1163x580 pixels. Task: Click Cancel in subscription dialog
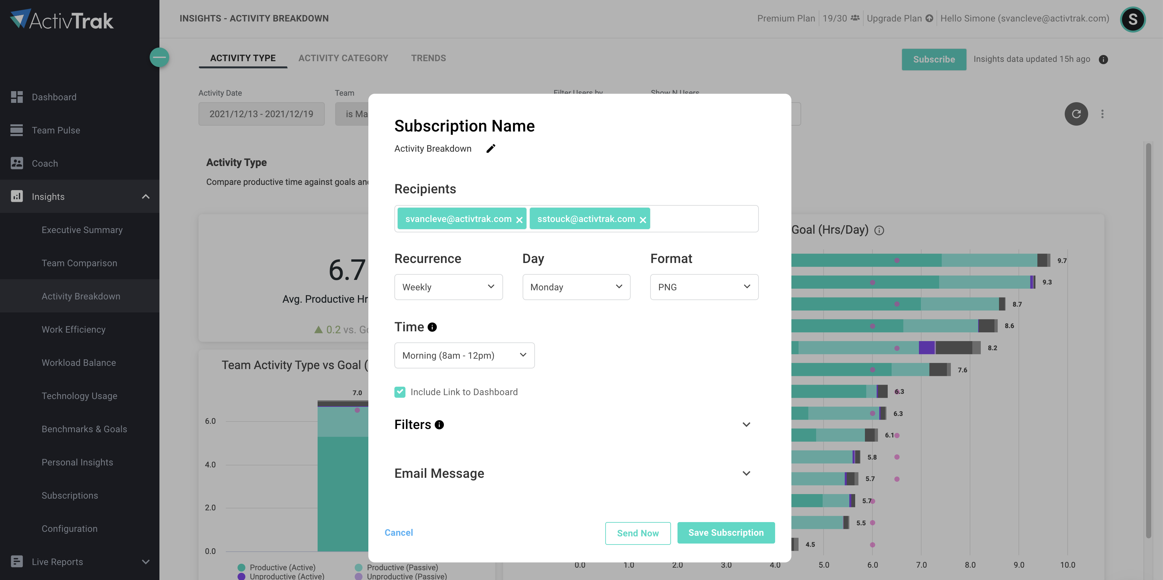coord(399,532)
